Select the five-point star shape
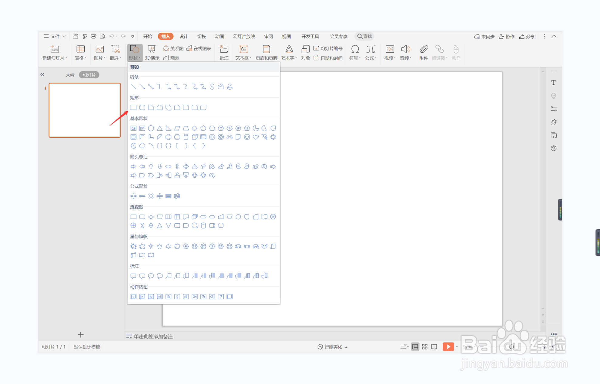The height and width of the screenshot is (384, 600). click(159, 246)
